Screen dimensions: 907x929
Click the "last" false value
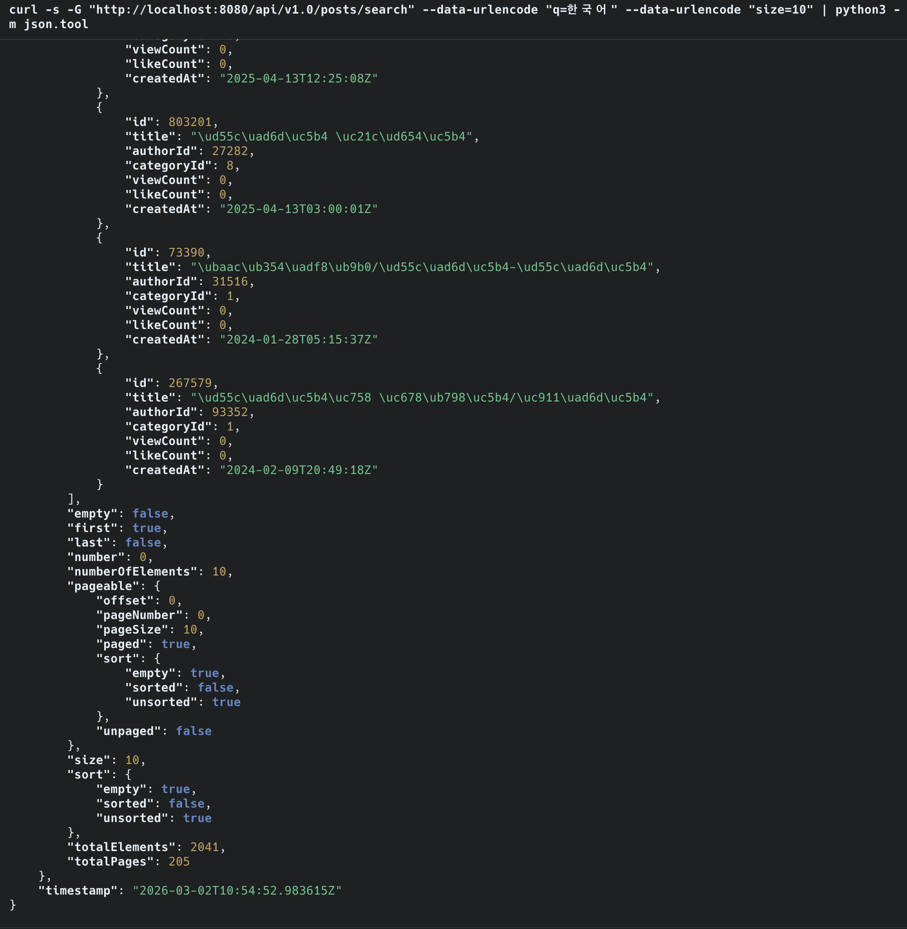[143, 542]
